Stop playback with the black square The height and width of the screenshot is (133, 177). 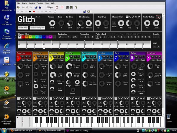click(x=30, y=12)
